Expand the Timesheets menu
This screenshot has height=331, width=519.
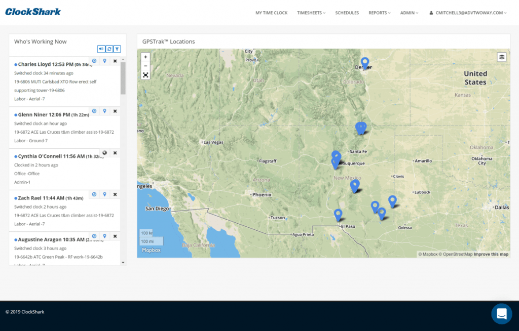tap(311, 13)
